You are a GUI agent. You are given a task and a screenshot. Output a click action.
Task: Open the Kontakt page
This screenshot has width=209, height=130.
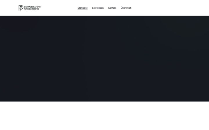click(x=112, y=8)
